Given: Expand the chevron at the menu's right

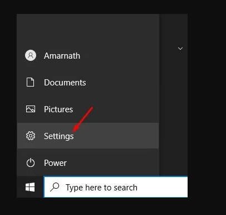Looking at the screenshot, I should point(180,49).
